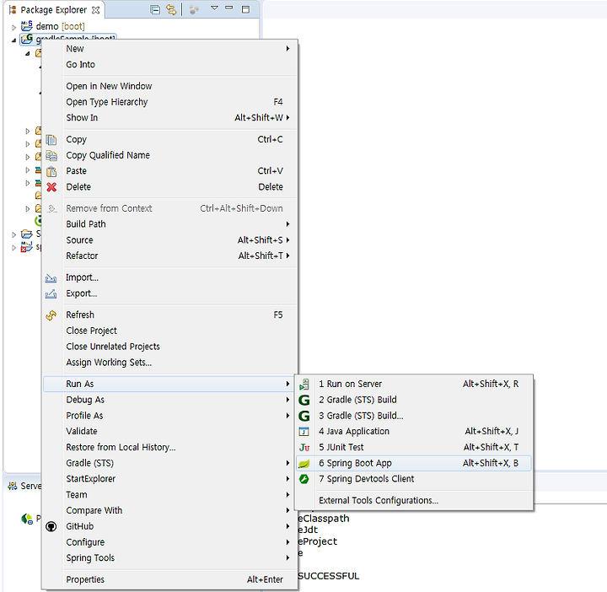The image size is (607, 592).
Task: Select demo [boot] project
Action: (60, 26)
